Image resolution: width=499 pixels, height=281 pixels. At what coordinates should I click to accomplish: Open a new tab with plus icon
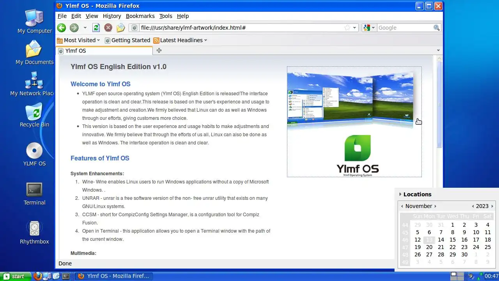159,50
